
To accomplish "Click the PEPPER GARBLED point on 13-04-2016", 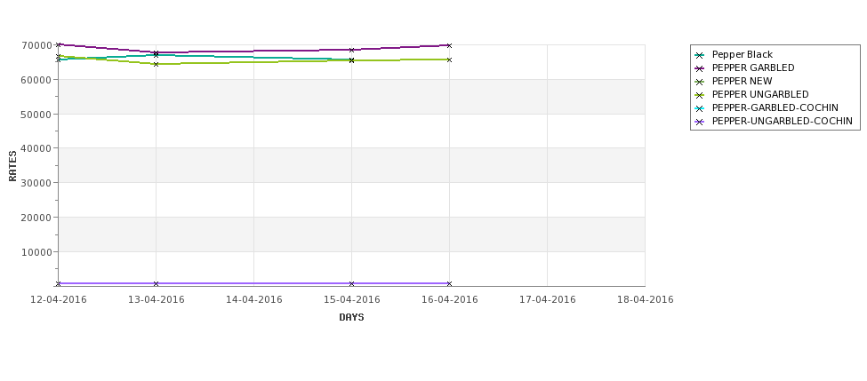I will click(x=156, y=53).
